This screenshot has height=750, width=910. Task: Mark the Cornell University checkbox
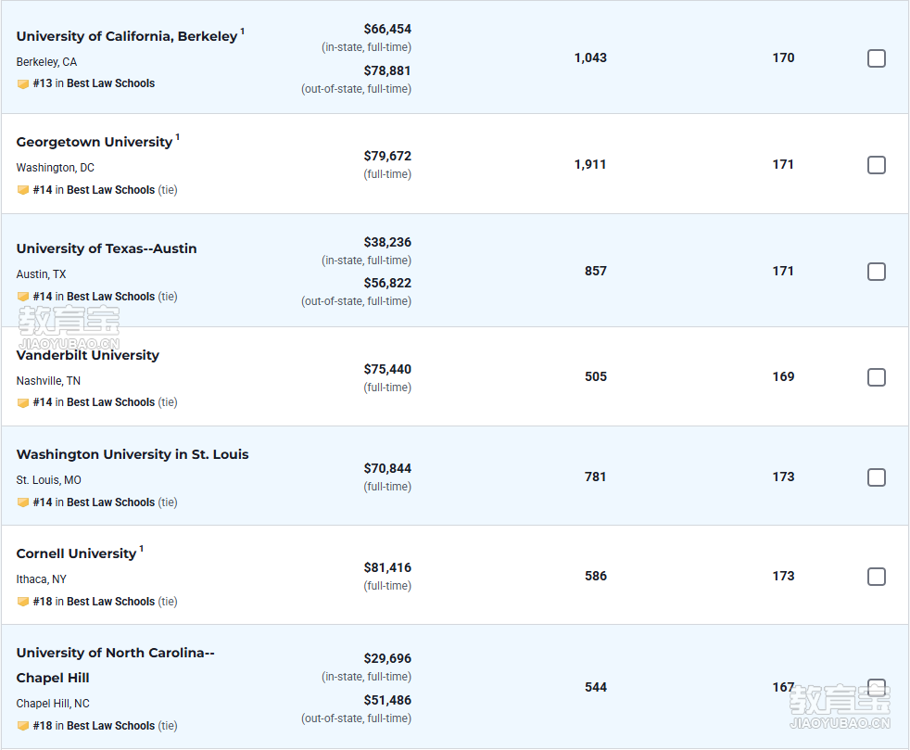pos(877,577)
